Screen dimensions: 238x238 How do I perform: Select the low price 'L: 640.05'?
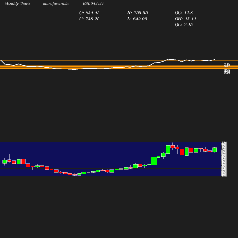coord(137,19)
